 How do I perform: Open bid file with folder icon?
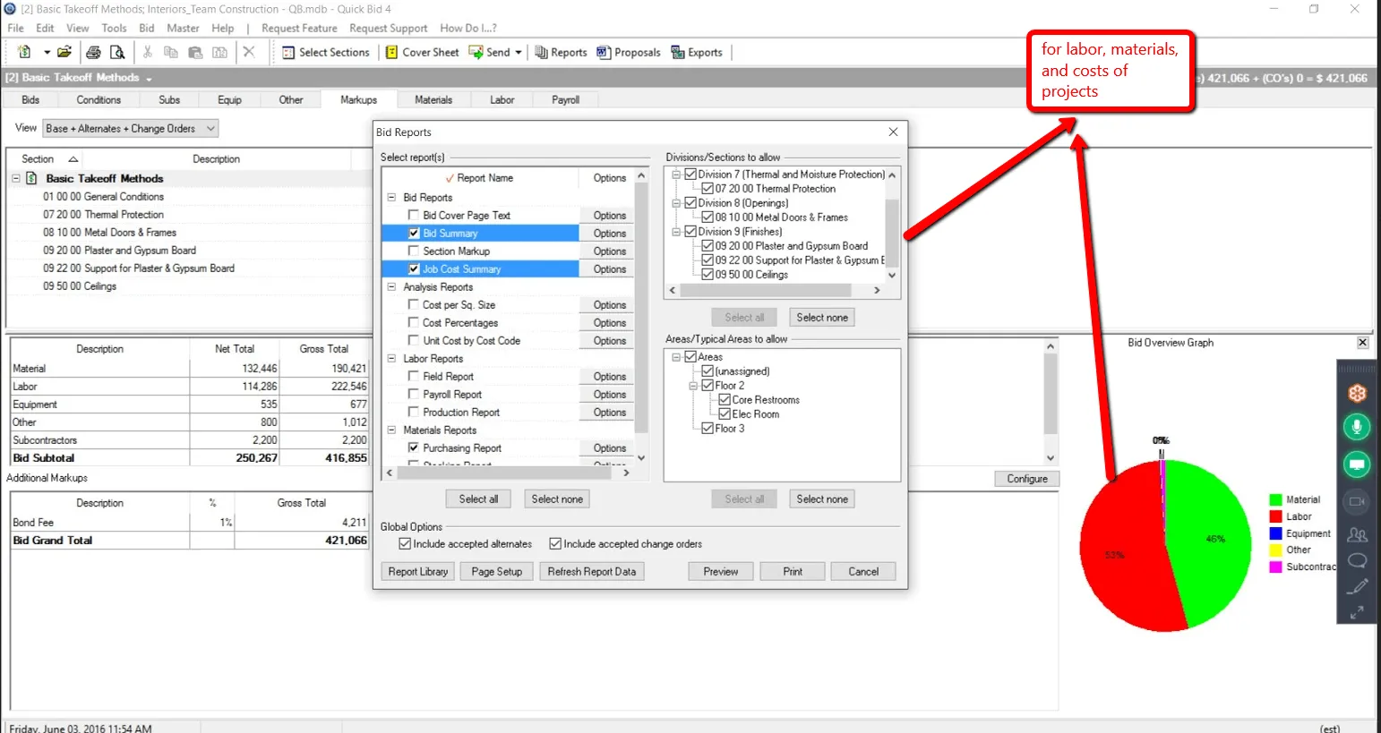coord(64,52)
